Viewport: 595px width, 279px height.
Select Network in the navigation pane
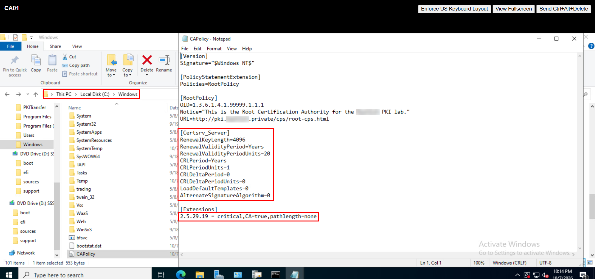click(x=26, y=253)
